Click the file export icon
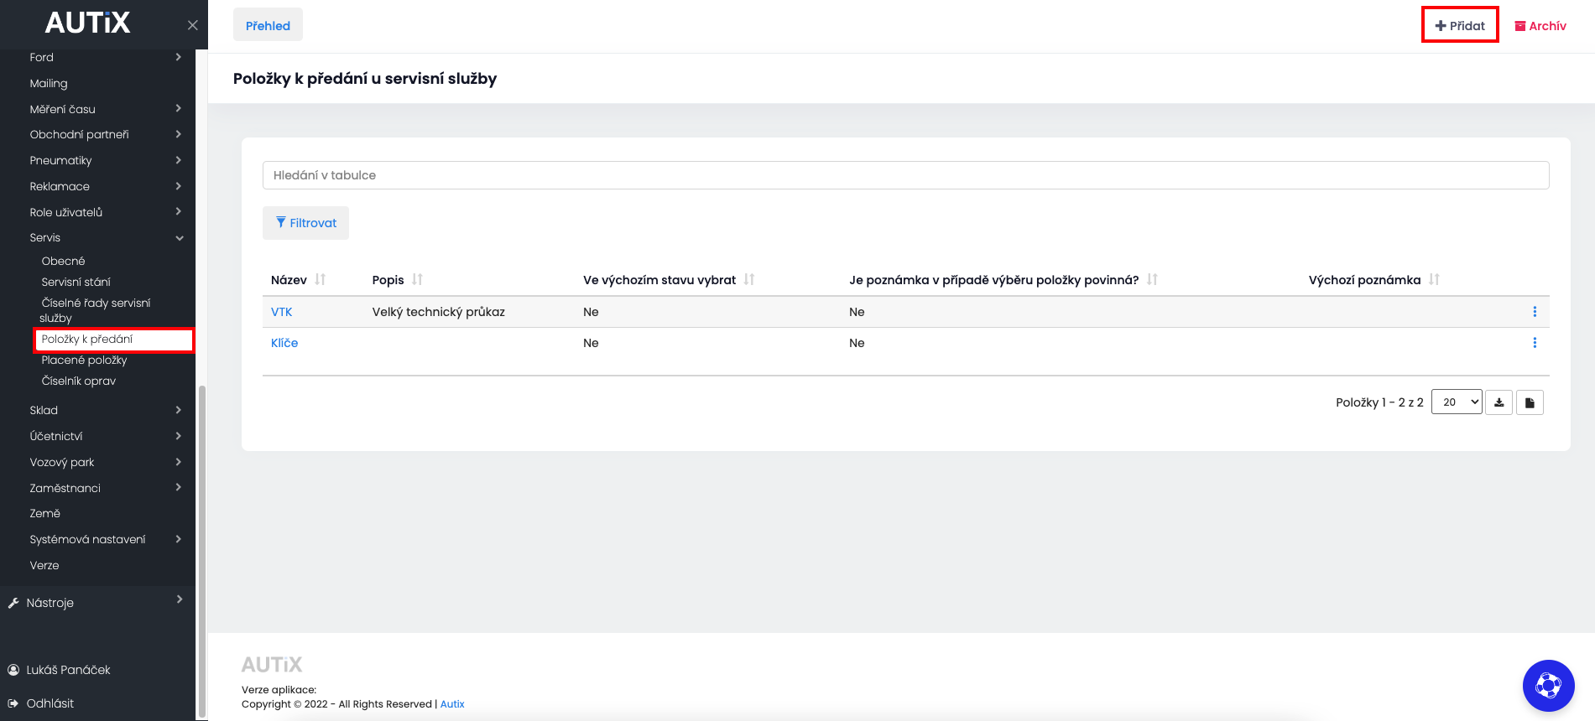Screen dimensions: 1595x721 click(1530, 402)
